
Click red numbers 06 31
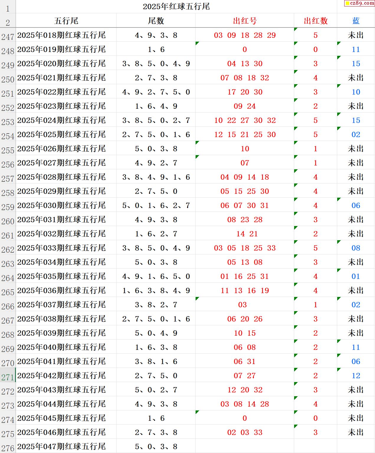click(245, 361)
